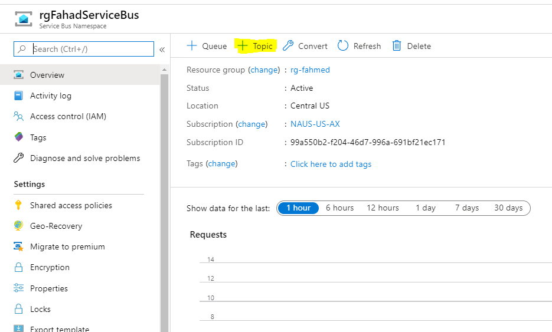The image size is (552, 332).
Task: Select the 7 days time range
Action: click(467, 208)
